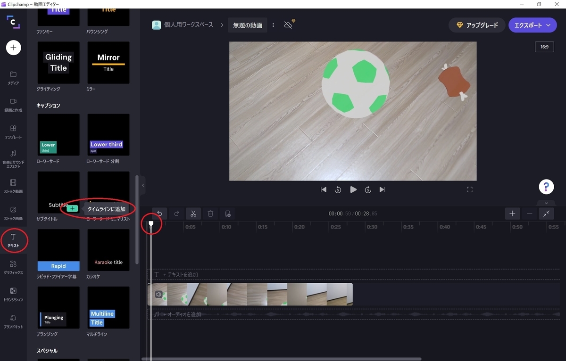Zoom in on the timeline
The image size is (566, 361).
tap(512, 213)
